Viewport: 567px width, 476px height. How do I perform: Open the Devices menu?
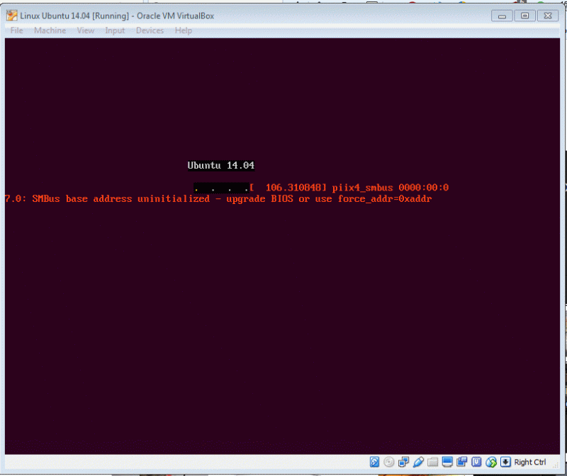(150, 30)
